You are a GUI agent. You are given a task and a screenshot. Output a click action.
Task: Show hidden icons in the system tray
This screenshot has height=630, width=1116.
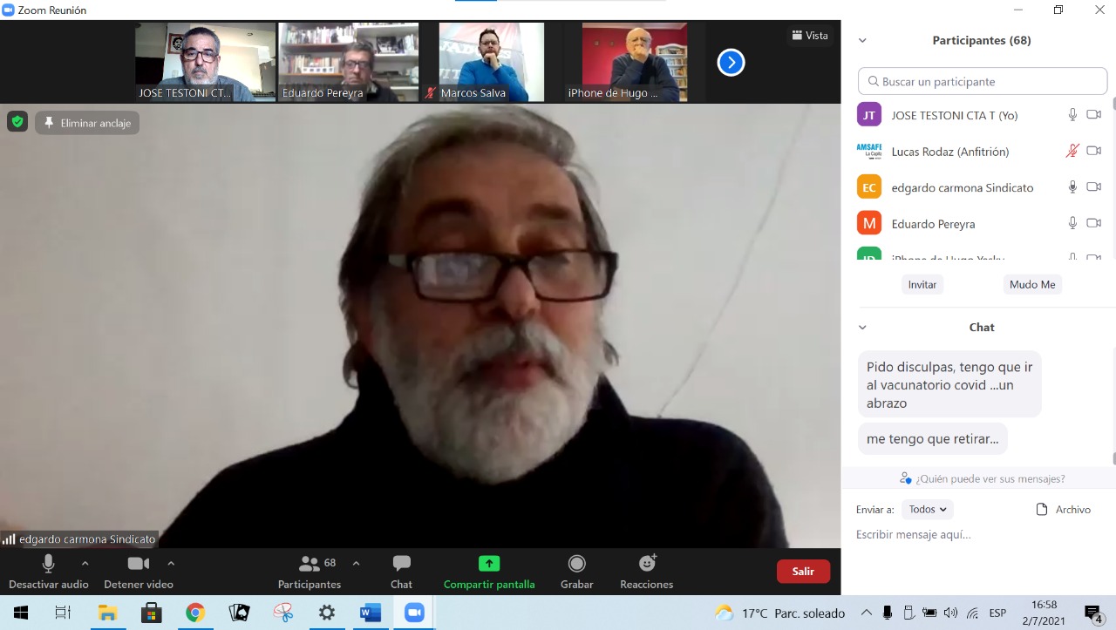866,613
